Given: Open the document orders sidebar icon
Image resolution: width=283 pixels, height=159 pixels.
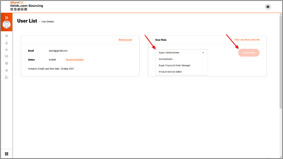Looking at the screenshot, I should click(x=6, y=70).
